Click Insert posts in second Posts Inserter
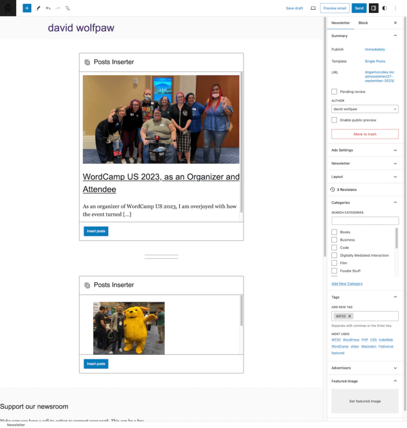Image resolution: width=407 pixels, height=428 pixels. pos(96,364)
